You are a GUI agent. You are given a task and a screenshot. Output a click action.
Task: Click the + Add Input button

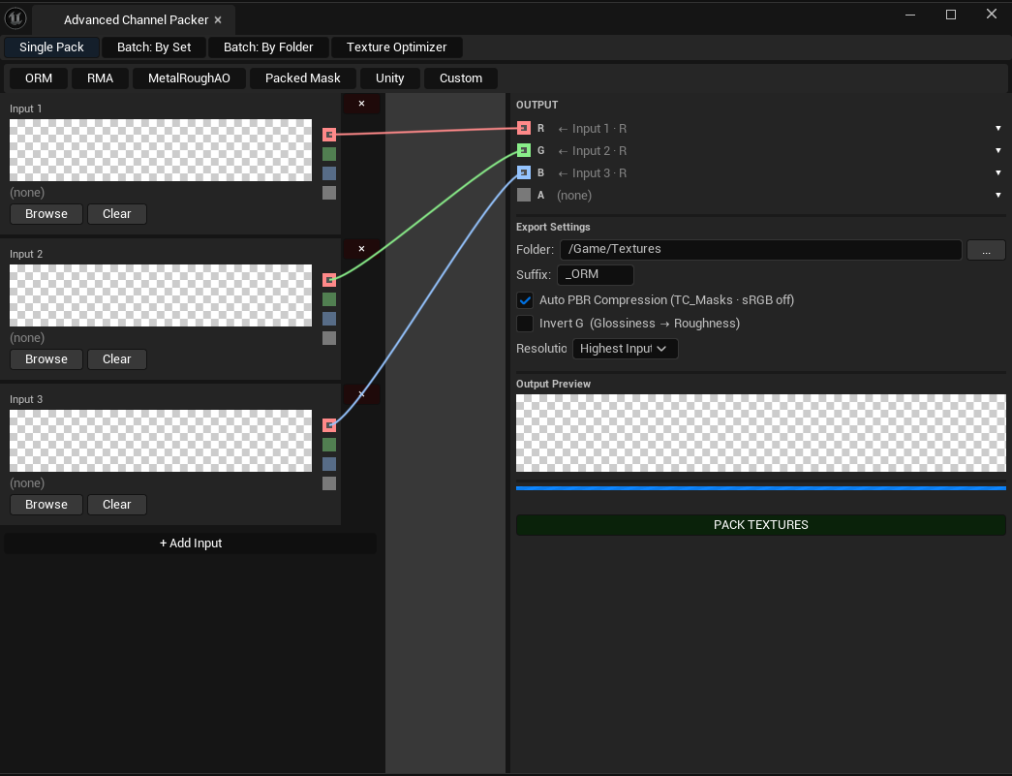point(191,543)
